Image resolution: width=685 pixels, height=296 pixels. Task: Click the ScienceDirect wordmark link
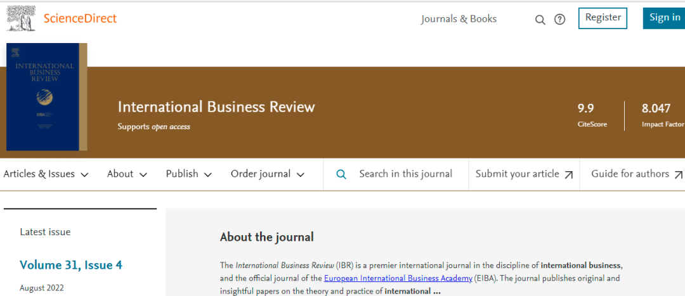pyautogui.click(x=80, y=18)
